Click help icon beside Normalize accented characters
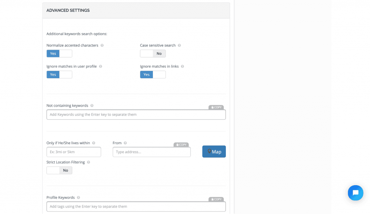This screenshot has height=214, width=370. coord(102,45)
